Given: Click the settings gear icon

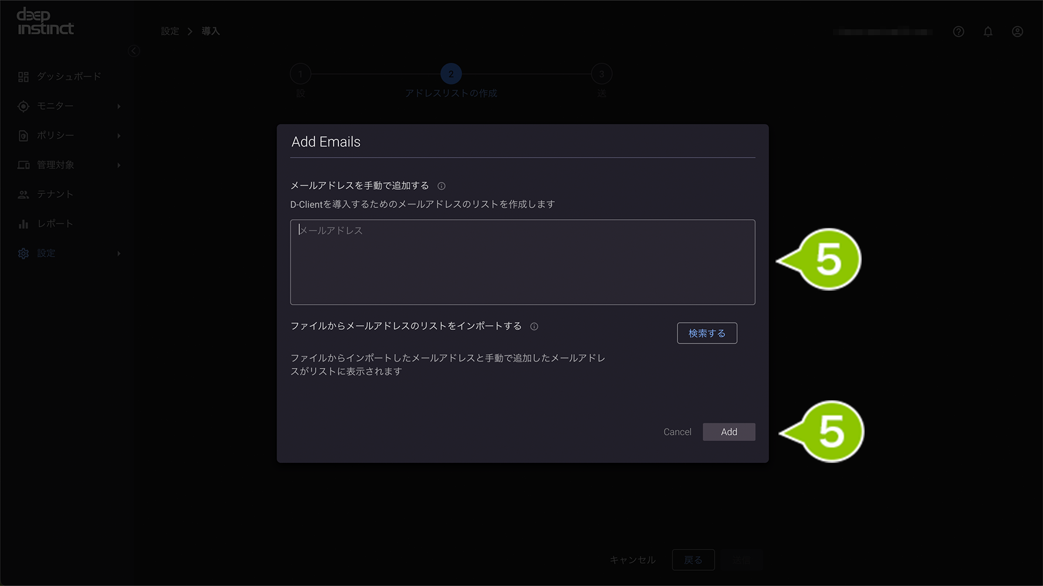Looking at the screenshot, I should point(23,253).
